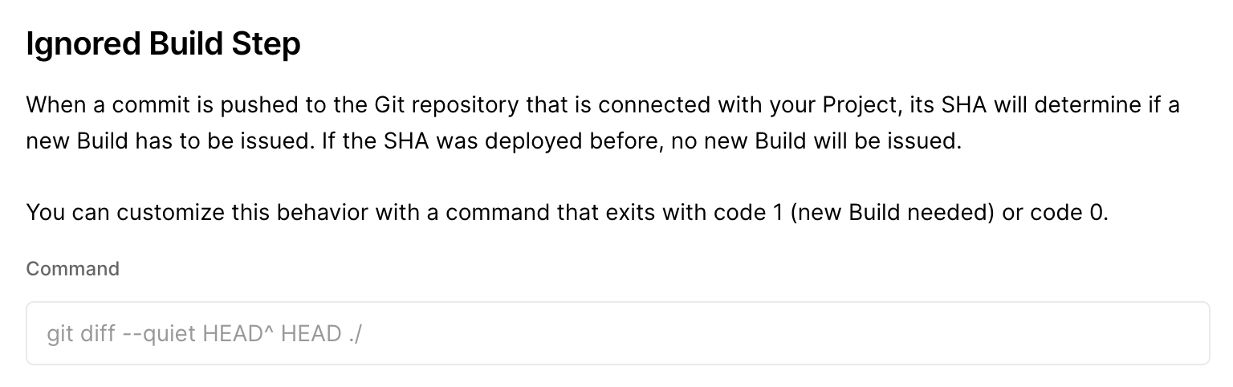Click the word "commit" in first sentence
1233x387 pixels.
coord(144,105)
